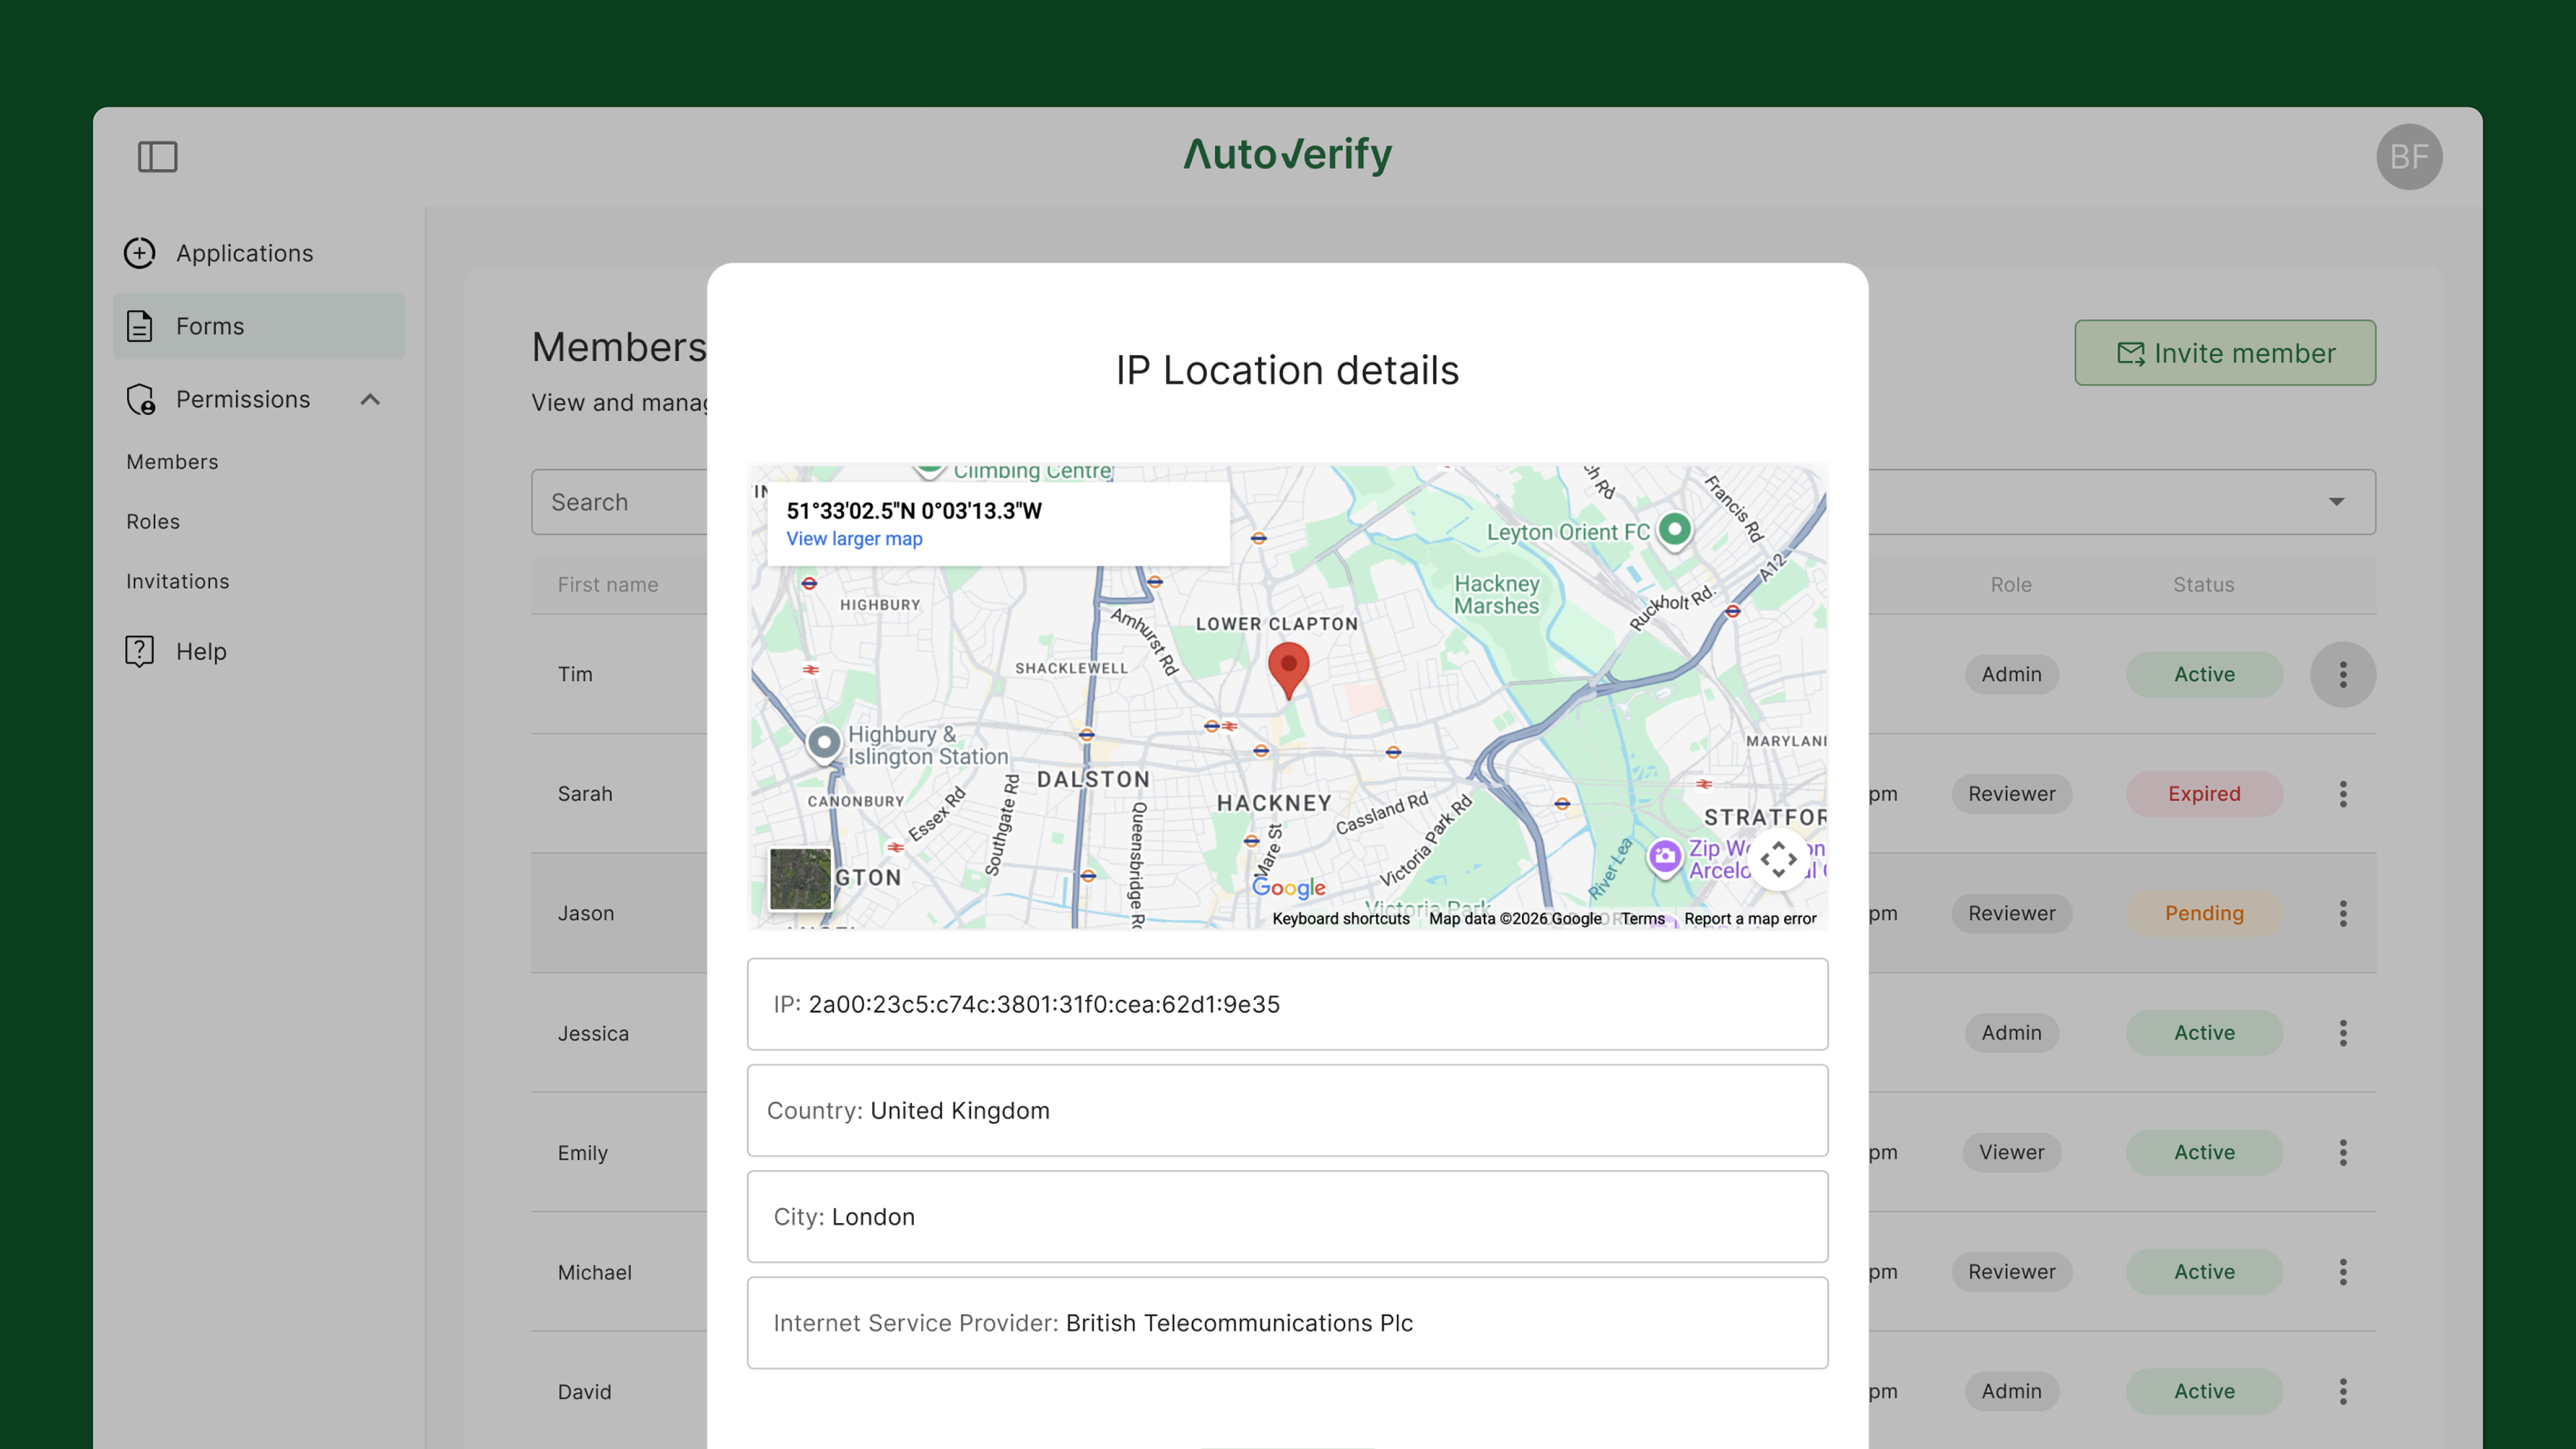Click the Invite member button

(2224, 353)
